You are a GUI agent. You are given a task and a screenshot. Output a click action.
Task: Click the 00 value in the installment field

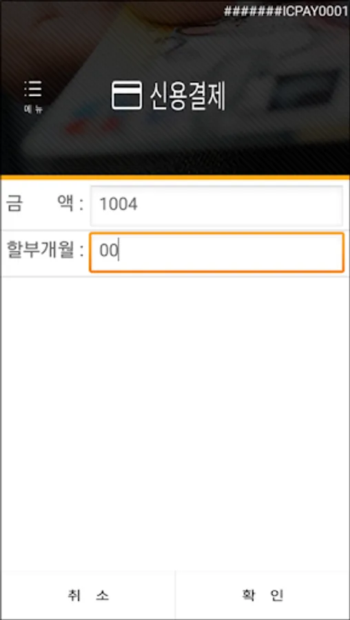pos(109,251)
